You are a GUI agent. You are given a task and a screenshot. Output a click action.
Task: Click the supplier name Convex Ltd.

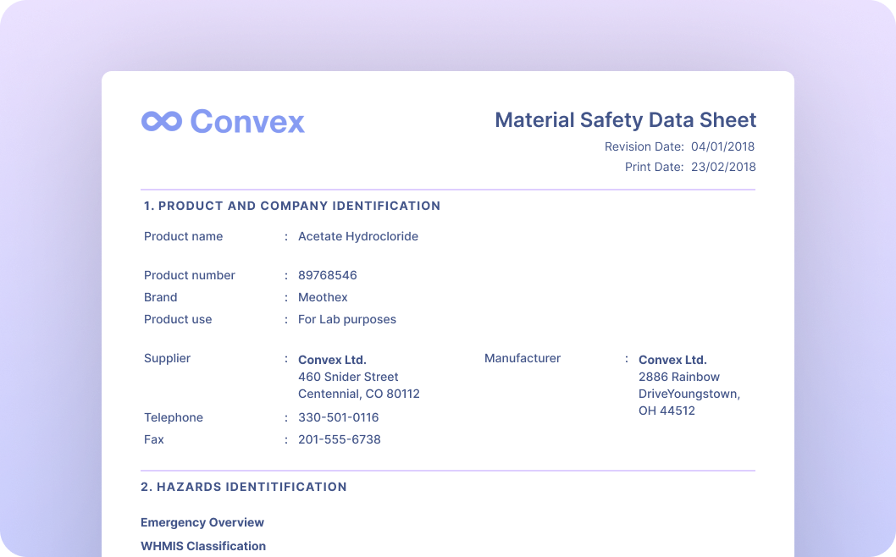(x=332, y=360)
